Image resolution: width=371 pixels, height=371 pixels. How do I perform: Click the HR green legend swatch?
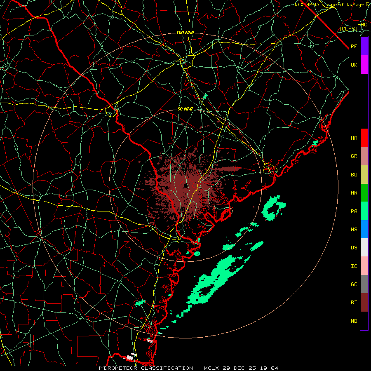point(364,193)
